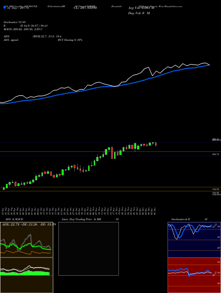Click the 'BUY Slowing @ 10%' signal text
The image size is (221, 293).
point(70,40)
